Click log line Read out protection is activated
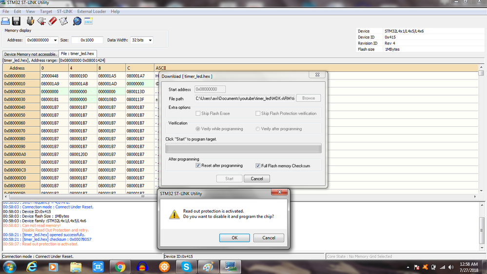Image resolution: width=487 pixels, height=274 pixels. click(x=50, y=244)
